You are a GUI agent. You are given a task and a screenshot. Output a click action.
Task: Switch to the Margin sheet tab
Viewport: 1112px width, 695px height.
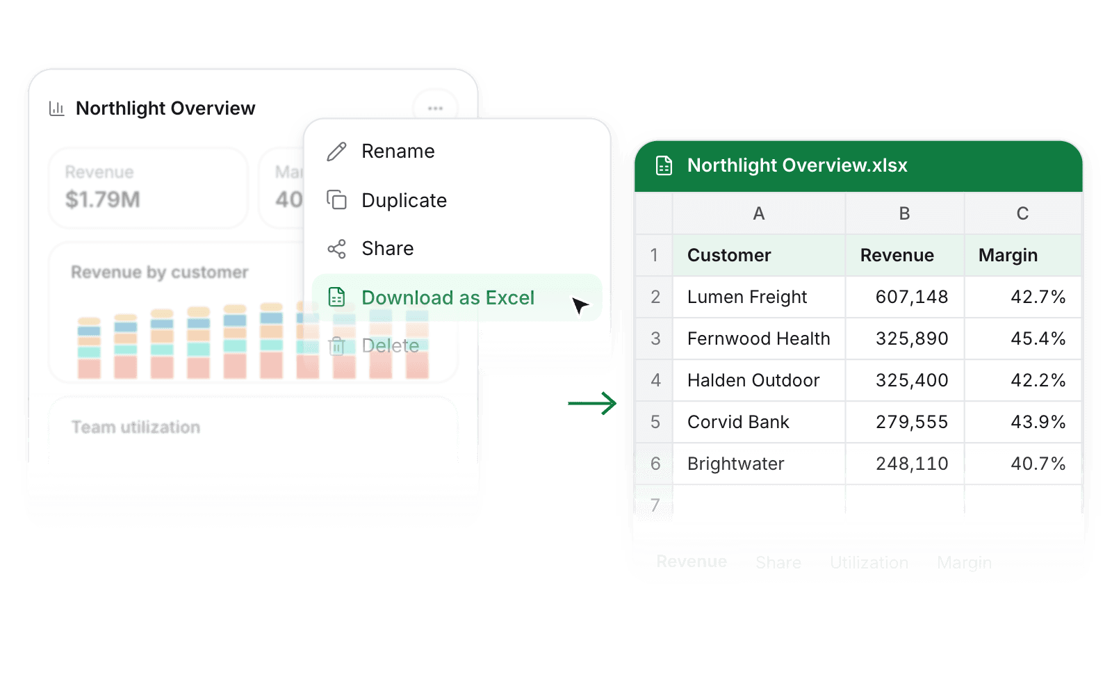tap(964, 563)
